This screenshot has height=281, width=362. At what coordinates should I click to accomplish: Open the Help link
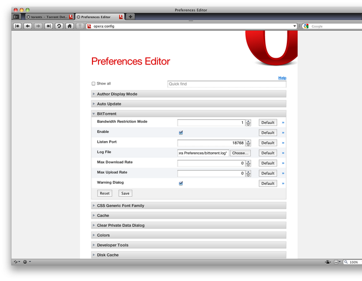pyautogui.click(x=282, y=78)
